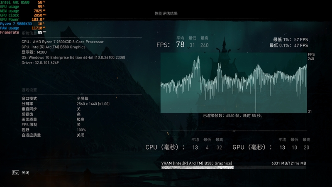Click the 100% field of view value
This screenshot has width=332, height=187.
pyautogui.click(x=81, y=130)
